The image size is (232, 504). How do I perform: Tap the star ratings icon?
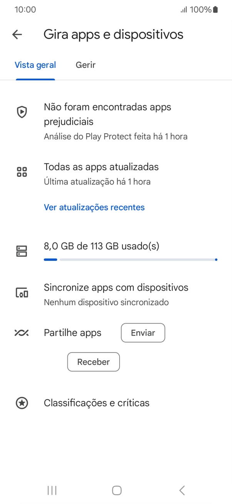(x=22, y=403)
